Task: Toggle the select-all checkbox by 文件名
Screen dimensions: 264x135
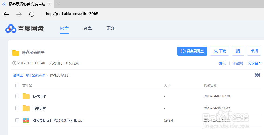Action: tap(17, 86)
